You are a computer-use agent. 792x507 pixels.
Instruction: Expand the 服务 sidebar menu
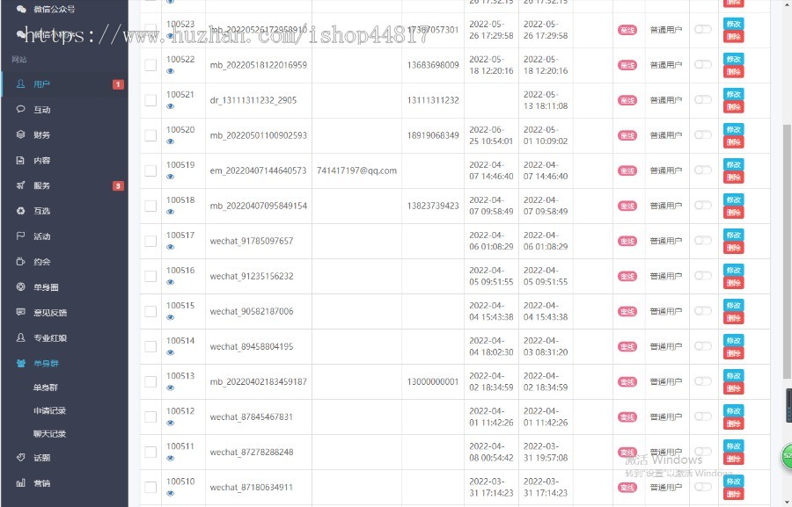click(64, 185)
